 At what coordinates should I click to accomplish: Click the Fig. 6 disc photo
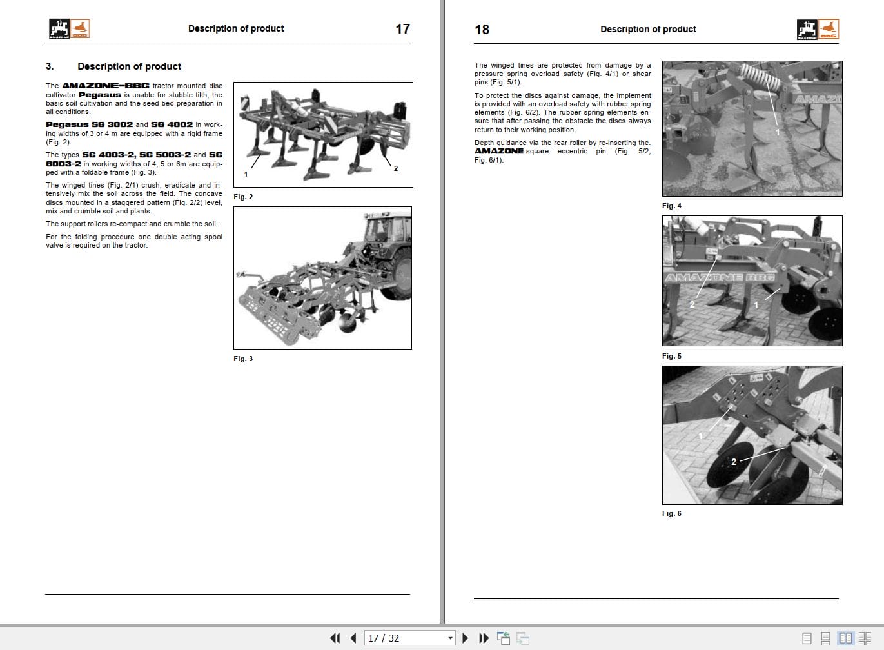click(752, 435)
